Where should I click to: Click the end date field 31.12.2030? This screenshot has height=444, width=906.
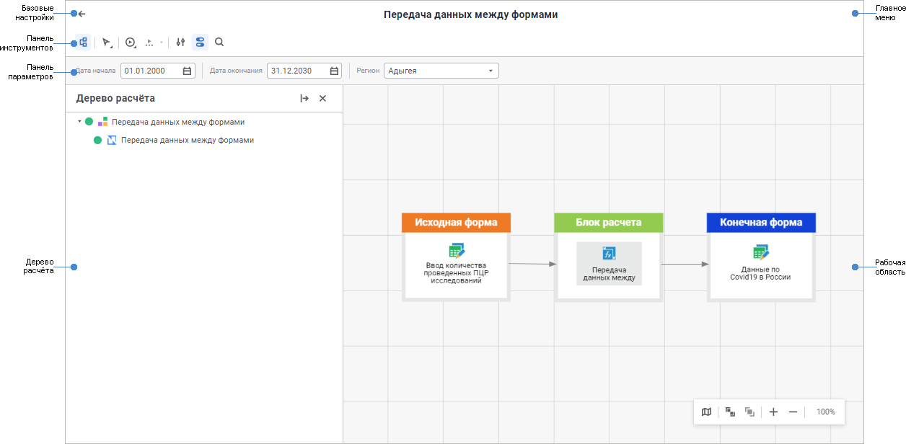(x=296, y=71)
